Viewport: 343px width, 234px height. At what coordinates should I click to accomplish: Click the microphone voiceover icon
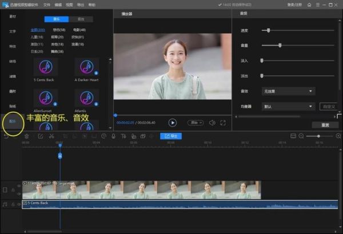[x=114, y=136]
